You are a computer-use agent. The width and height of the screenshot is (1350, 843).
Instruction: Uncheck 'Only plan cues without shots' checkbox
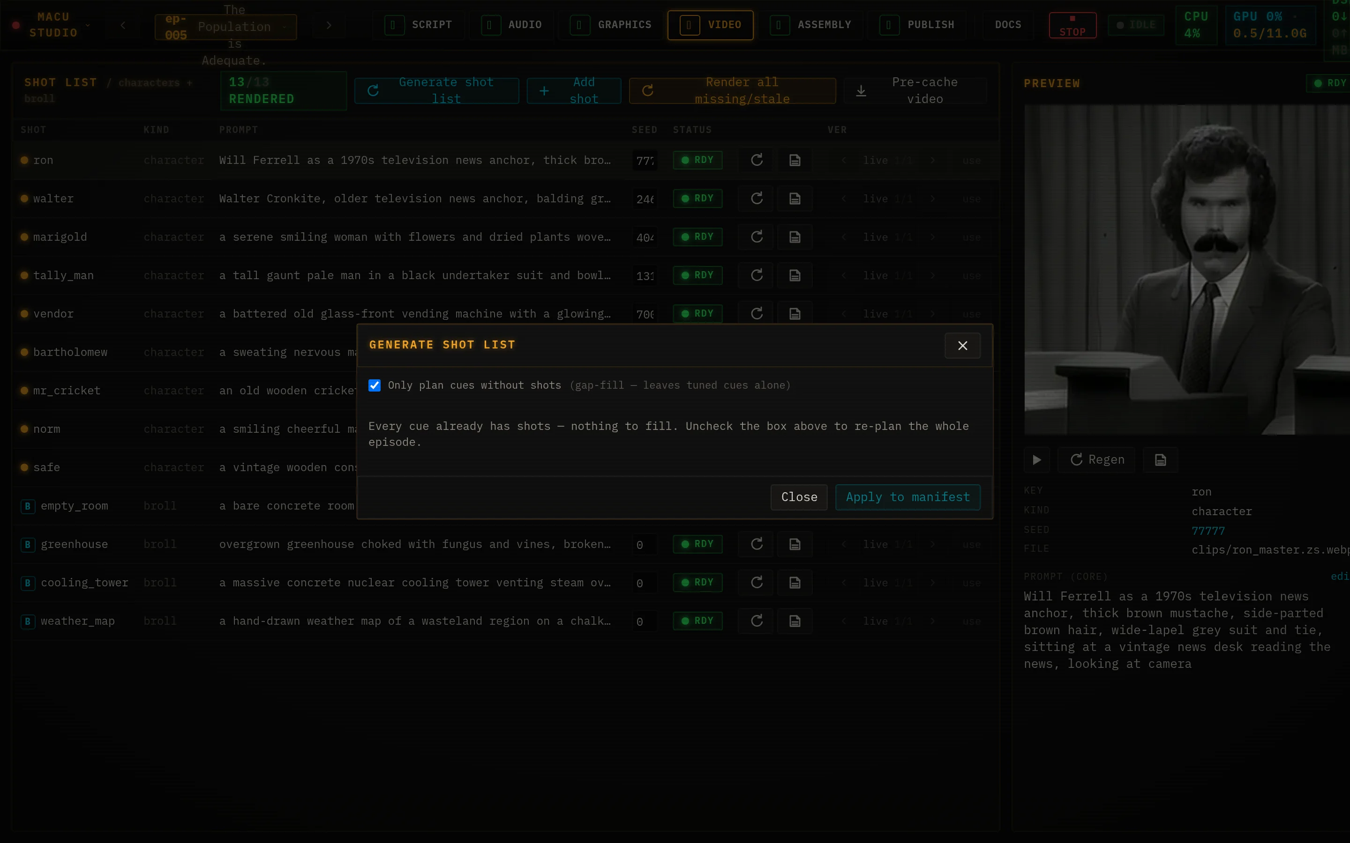[x=375, y=385]
